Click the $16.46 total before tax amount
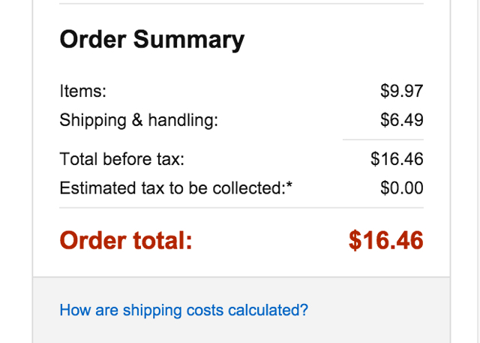 point(397,158)
